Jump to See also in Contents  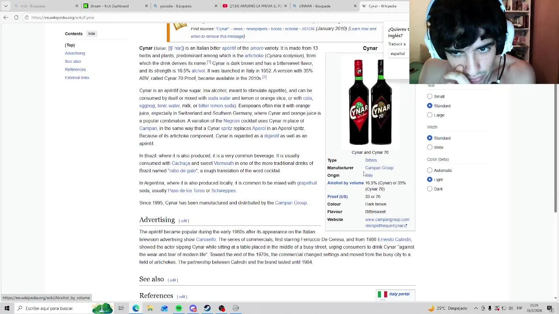click(73, 61)
